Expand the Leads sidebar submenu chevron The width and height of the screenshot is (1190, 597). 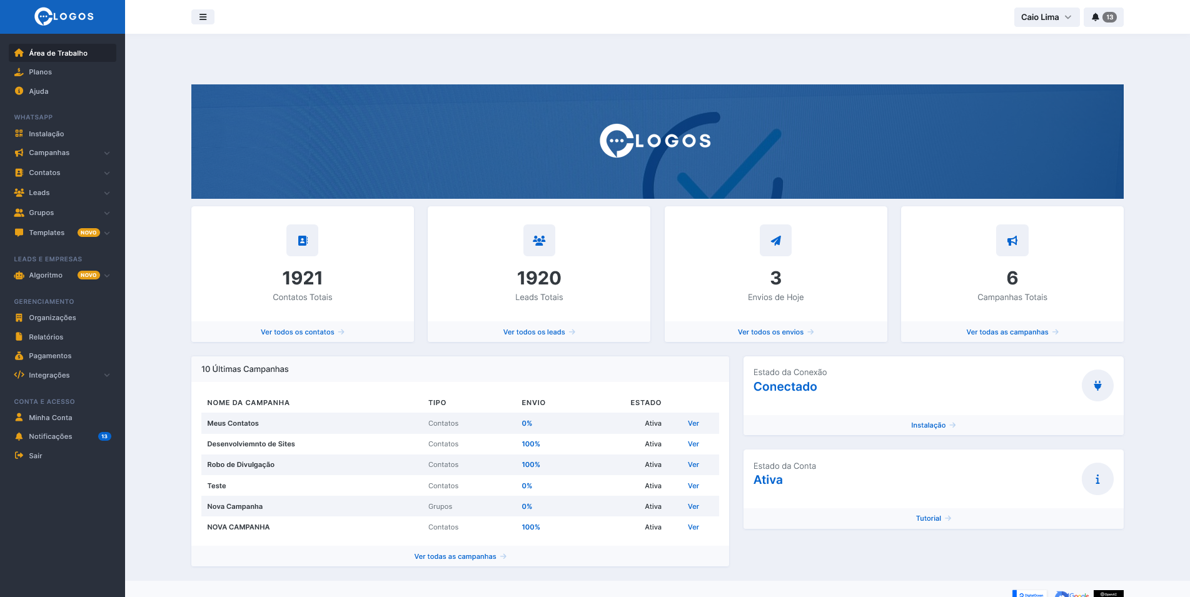click(107, 193)
